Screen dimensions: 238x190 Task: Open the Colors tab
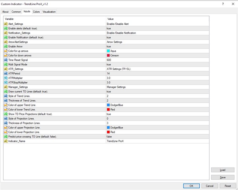[x=36, y=12]
